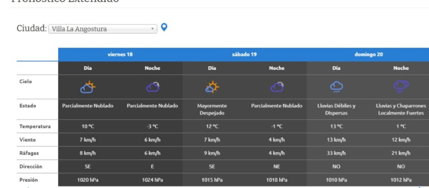
Task: Click the Día column under domingo 20
Action: [336, 68]
